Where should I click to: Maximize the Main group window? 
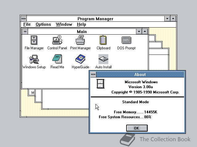tap(145, 32)
